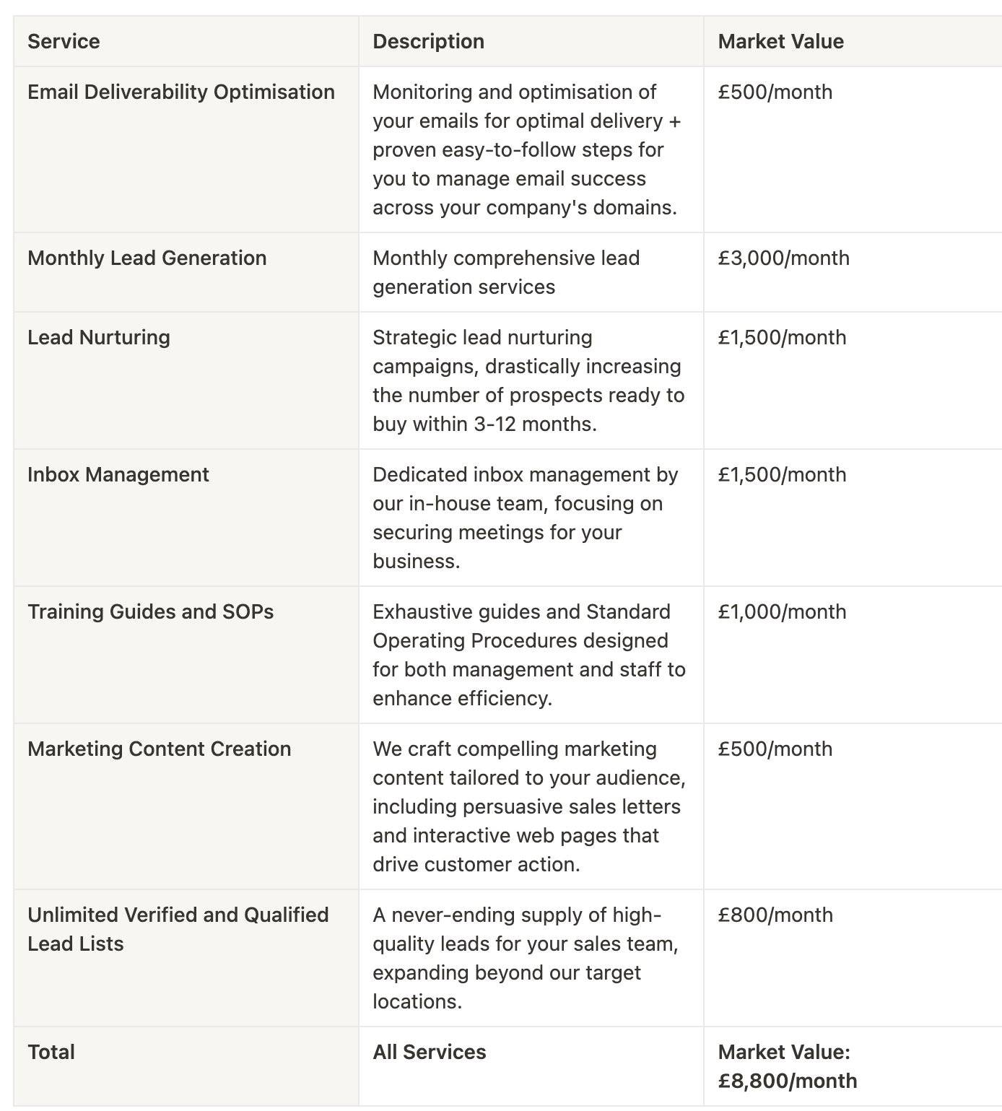Select the Email Deliverability Optimisation cell

point(186,149)
